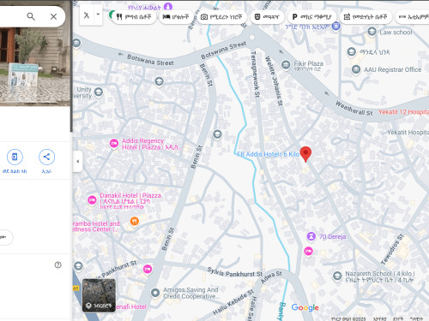Open the language selector dropdown arrow
Image resolution: width=429 pixels, height=321 pixels.
pos(98,15)
